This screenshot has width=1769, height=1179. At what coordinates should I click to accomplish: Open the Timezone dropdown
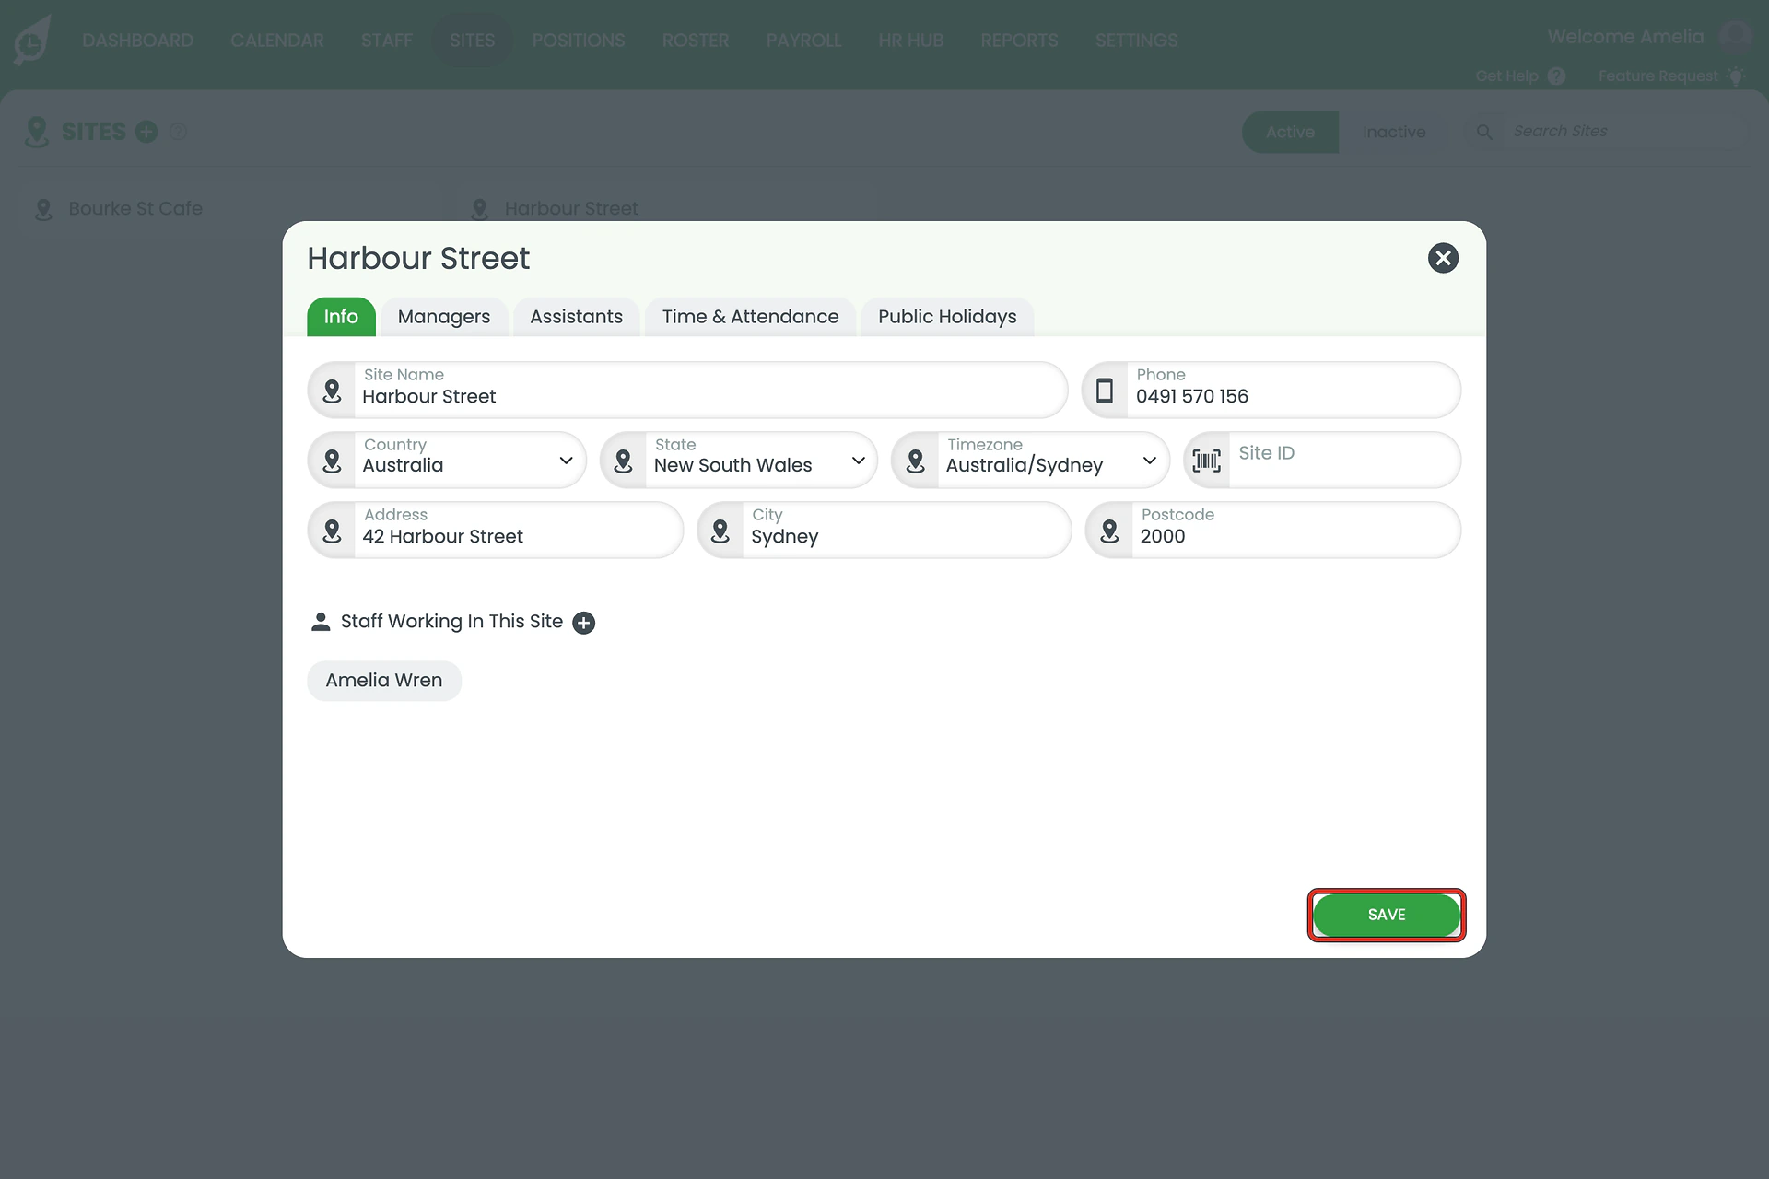tap(1030, 460)
